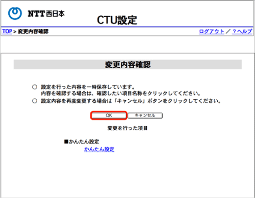This screenshot has height=198, width=255.
Task: Click the 変更内容確認 section heading banner
Action: (x=127, y=65)
